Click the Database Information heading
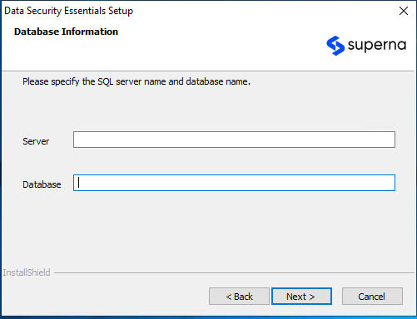The image size is (417, 319). pyautogui.click(x=66, y=32)
